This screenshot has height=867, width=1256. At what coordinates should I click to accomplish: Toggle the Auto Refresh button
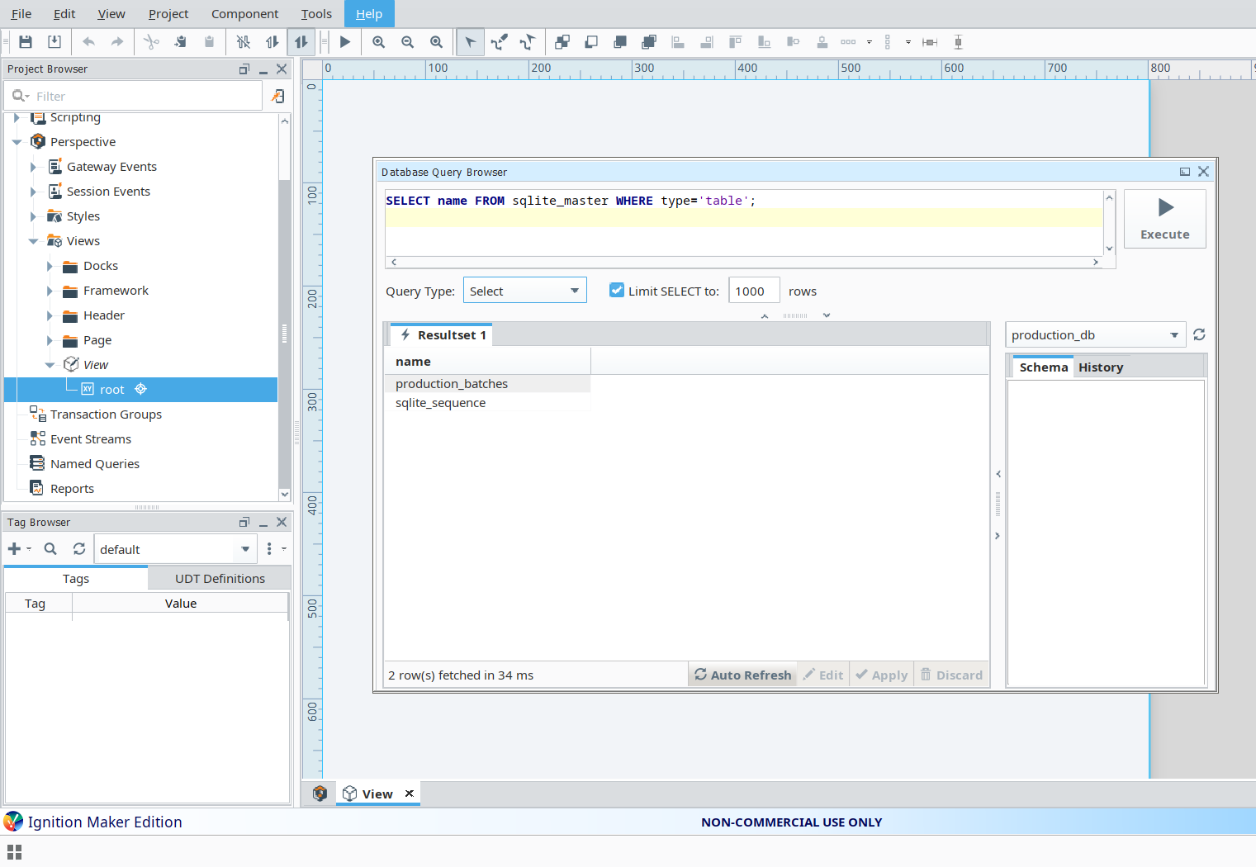(742, 675)
